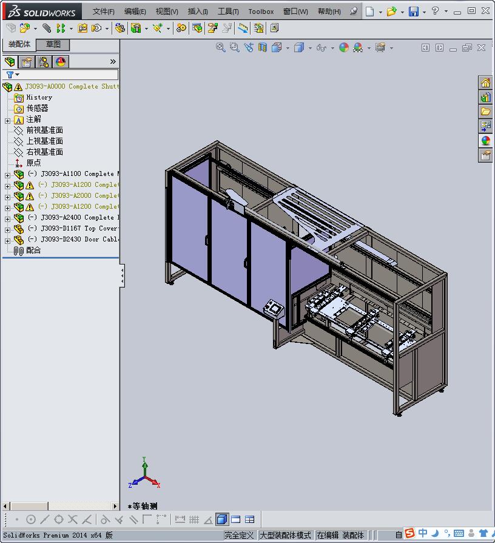Expand the 注解 tree node

[7, 121]
